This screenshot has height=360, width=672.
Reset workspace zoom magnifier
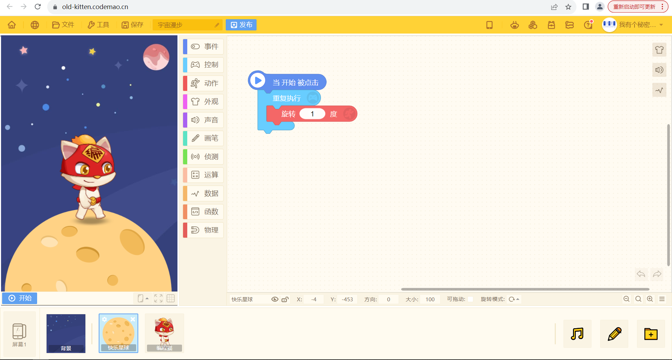point(638,299)
